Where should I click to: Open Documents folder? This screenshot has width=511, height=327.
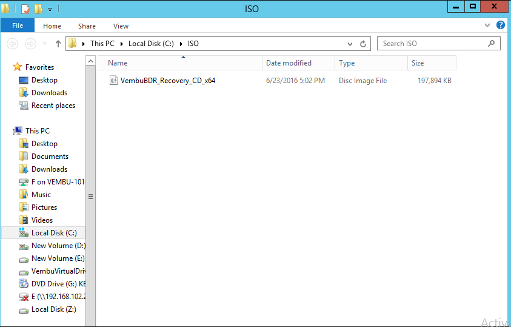tap(50, 156)
